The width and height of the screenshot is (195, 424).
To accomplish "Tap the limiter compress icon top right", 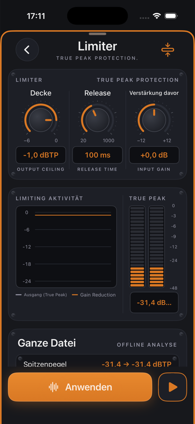I will pyautogui.click(x=168, y=49).
